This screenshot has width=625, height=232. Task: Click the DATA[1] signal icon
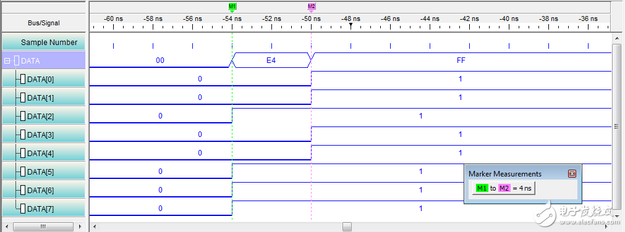coord(23,98)
